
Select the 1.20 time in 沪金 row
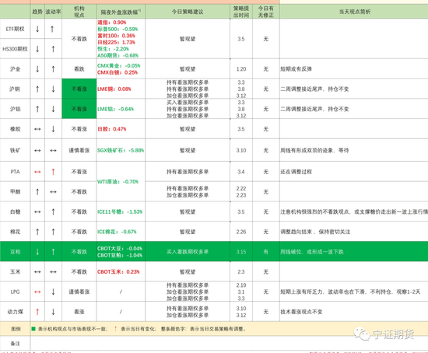(241, 69)
